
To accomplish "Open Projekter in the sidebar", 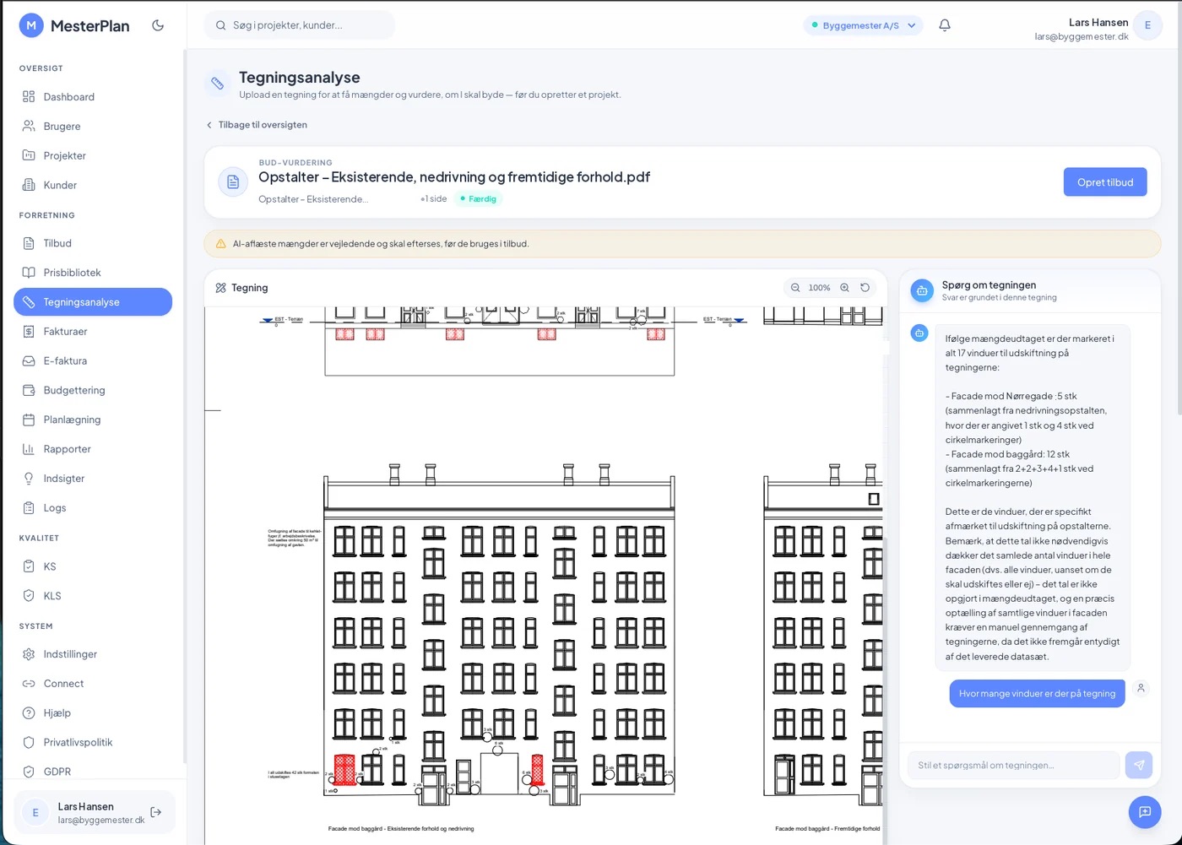I will pyautogui.click(x=93, y=155).
